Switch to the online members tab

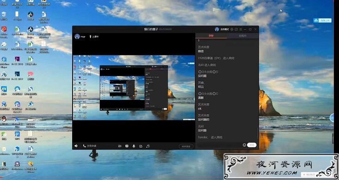click(242, 36)
